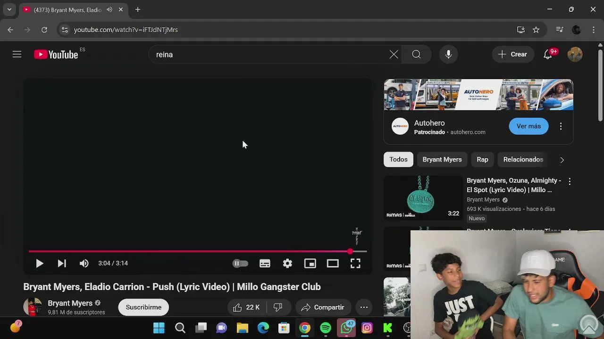
Task: Open more actions three-dot menu under video
Action: 364,307
